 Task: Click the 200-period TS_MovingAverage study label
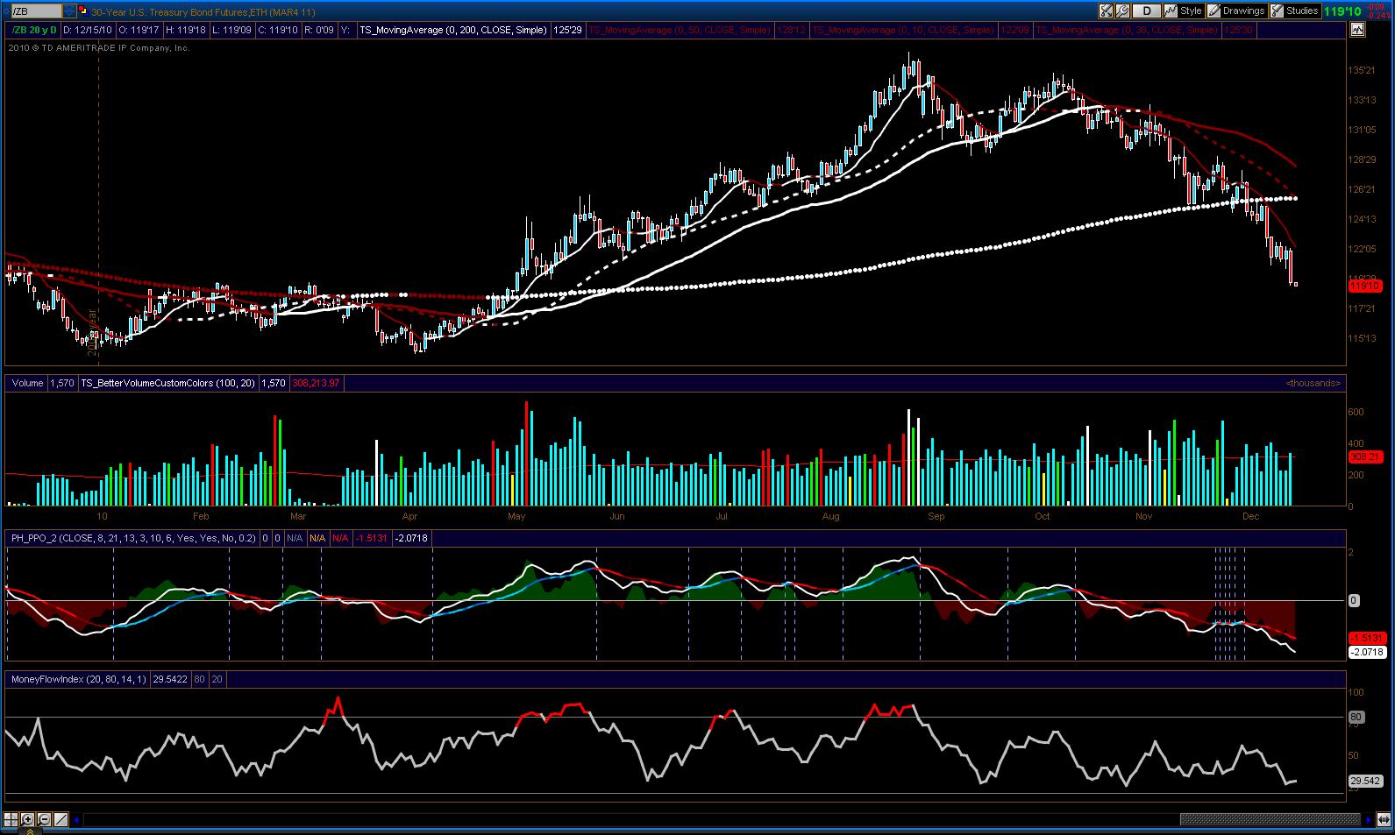pos(452,30)
